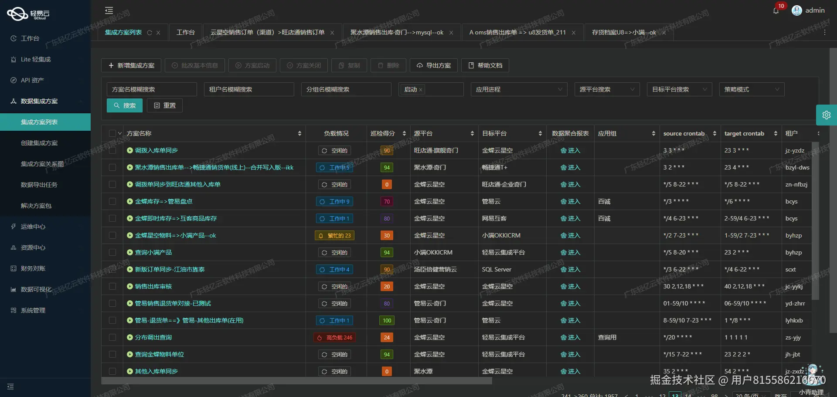Viewport: 837px width, 397px height.
Task: Select 运维中心 in the sidebar
Action: tap(33, 226)
